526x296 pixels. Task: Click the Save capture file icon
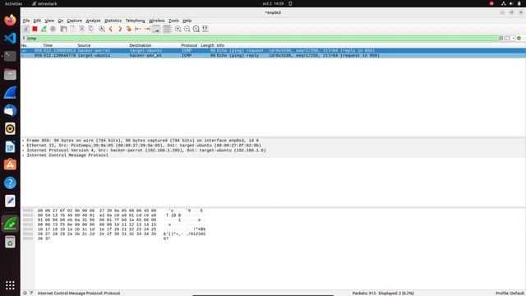point(73,29)
